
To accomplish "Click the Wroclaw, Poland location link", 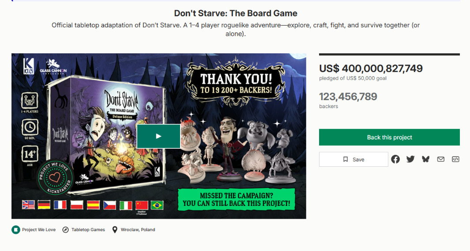I will [138, 230].
